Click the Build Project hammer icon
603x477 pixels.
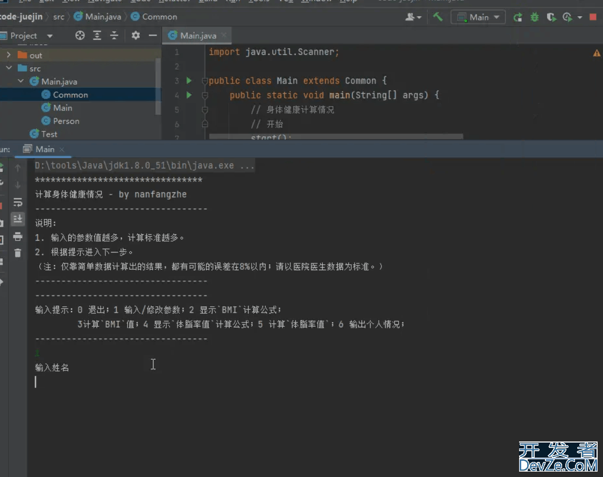pyautogui.click(x=438, y=17)
